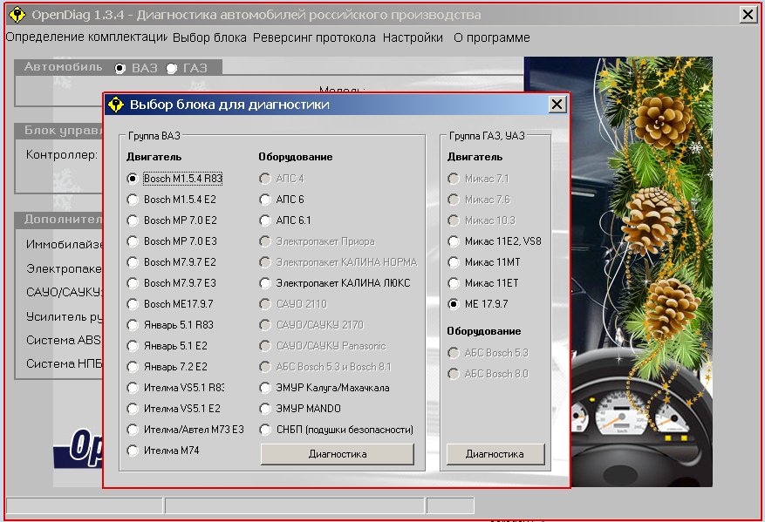Click the Двигатель heading in ВАЗ group
This screenshot has width=765, height=522.
154,157
